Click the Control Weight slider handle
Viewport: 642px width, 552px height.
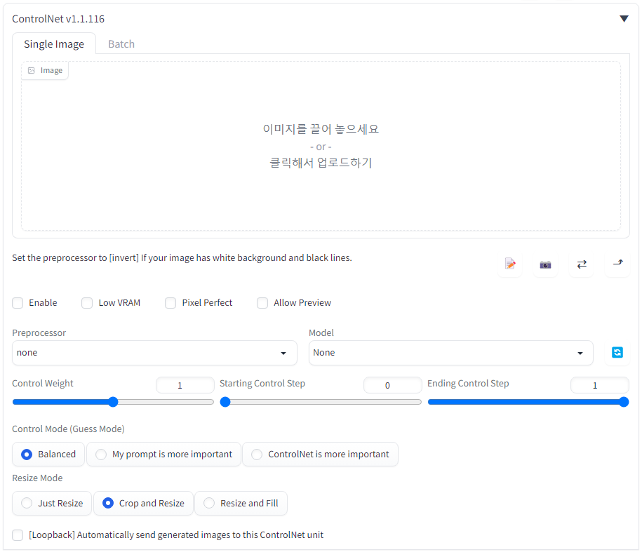(x=113, y=402)
